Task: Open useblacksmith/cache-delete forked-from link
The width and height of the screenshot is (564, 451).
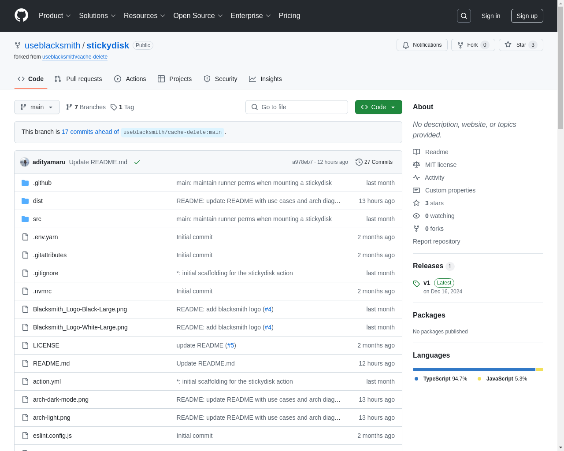Action: click(75, 57)
